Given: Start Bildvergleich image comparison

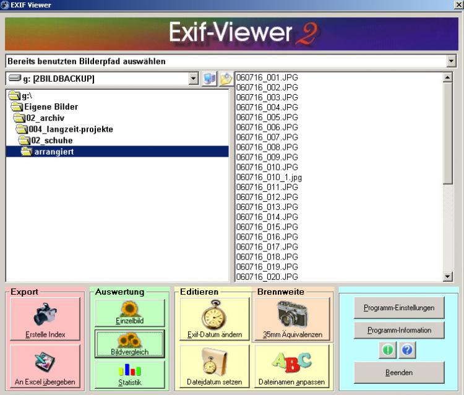Looking at the screenshot, I should [x=129, y=344].
